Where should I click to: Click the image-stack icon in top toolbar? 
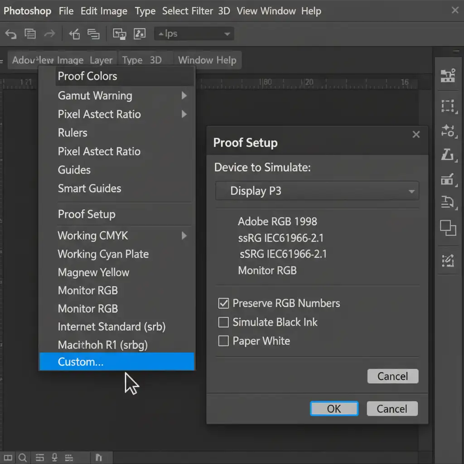tap(119, 34)
